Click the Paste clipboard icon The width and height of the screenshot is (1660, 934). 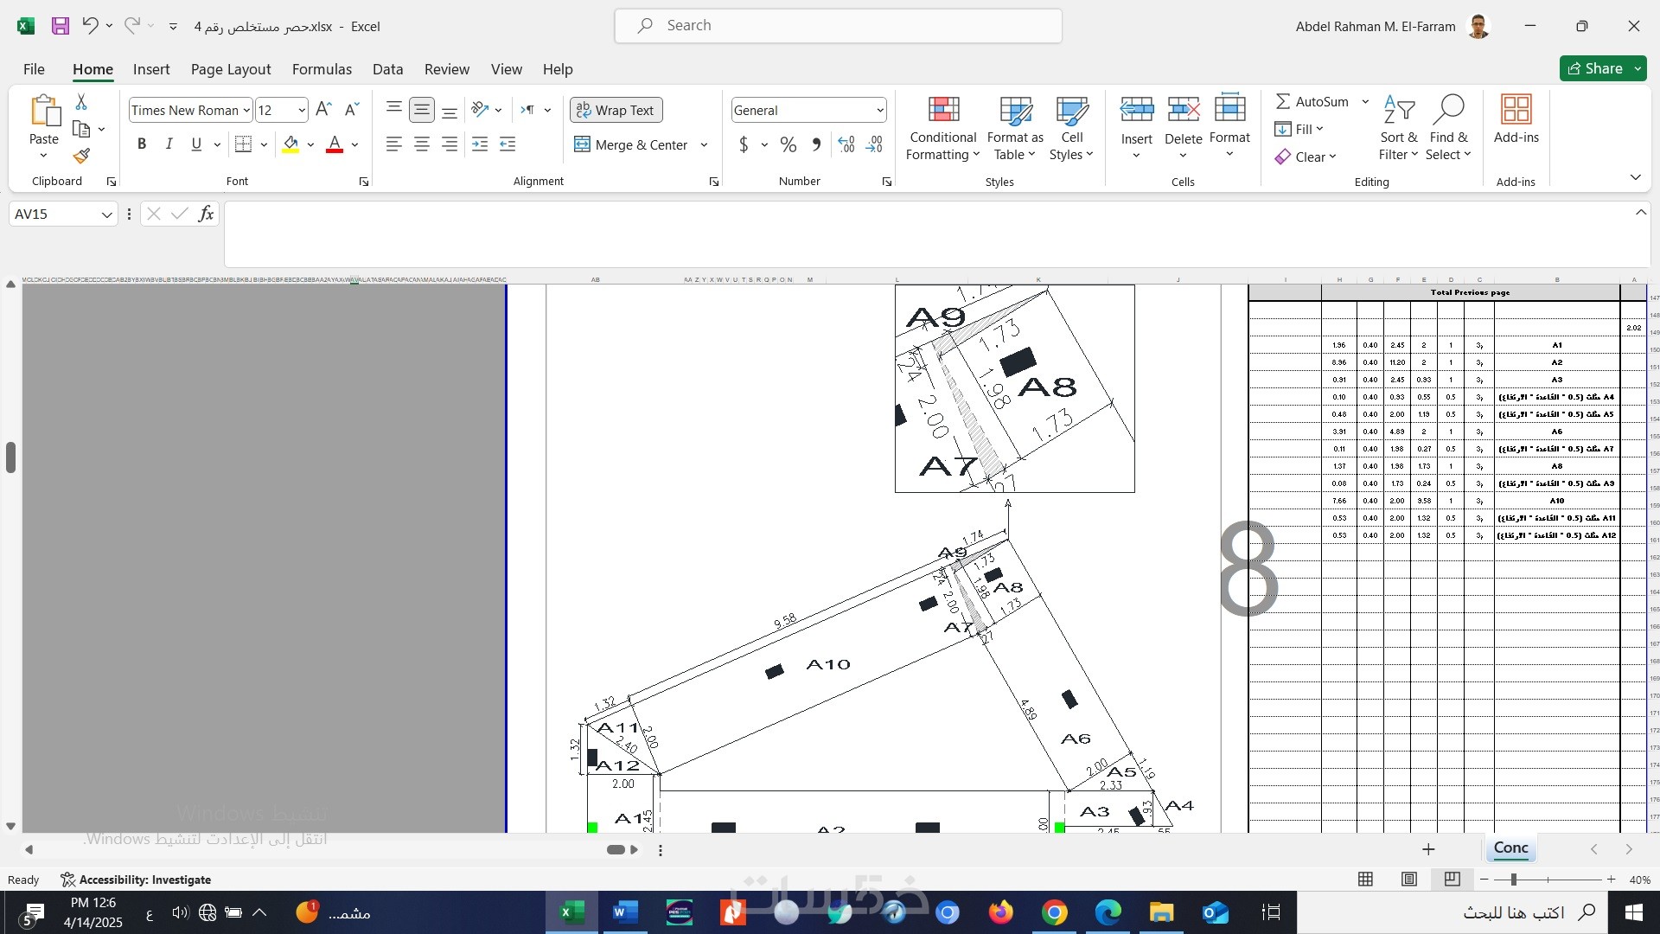pyautogui.click(x=44, y=112)
